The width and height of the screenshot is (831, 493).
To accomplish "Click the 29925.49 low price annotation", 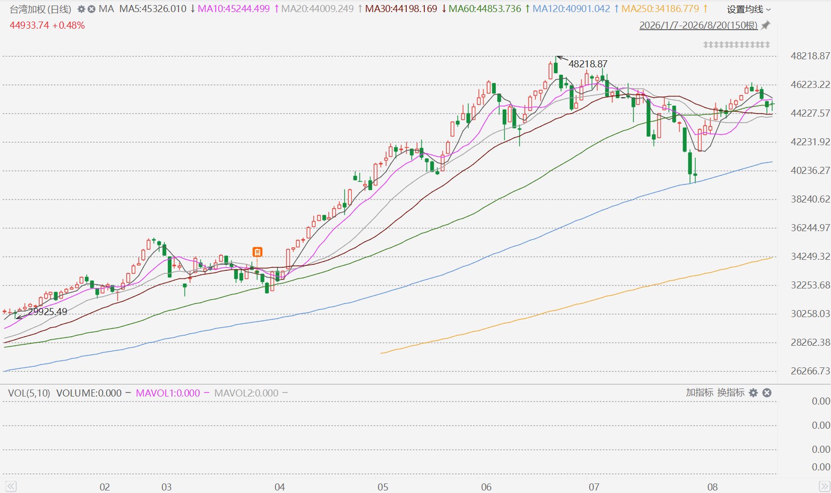I will (48, 312).
